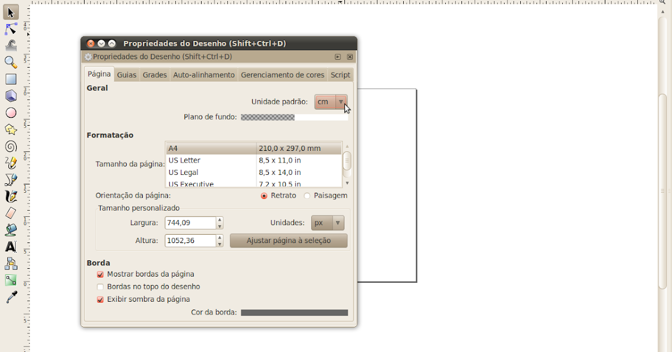This screenshot has width=672, height=352.
Task: Select the arrow selector tool
Action: (x=11, y=12)
